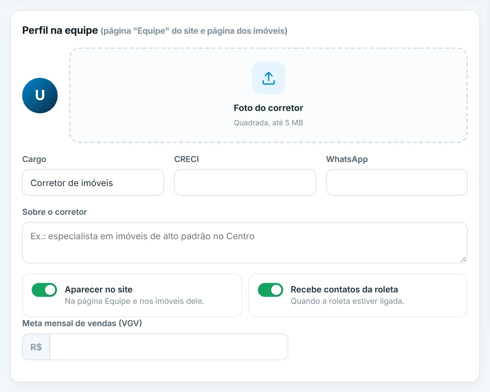The width and height of the screenshot is (490, 392).
Task: Click the Sobre o corretor label
Action: (54, 212)
